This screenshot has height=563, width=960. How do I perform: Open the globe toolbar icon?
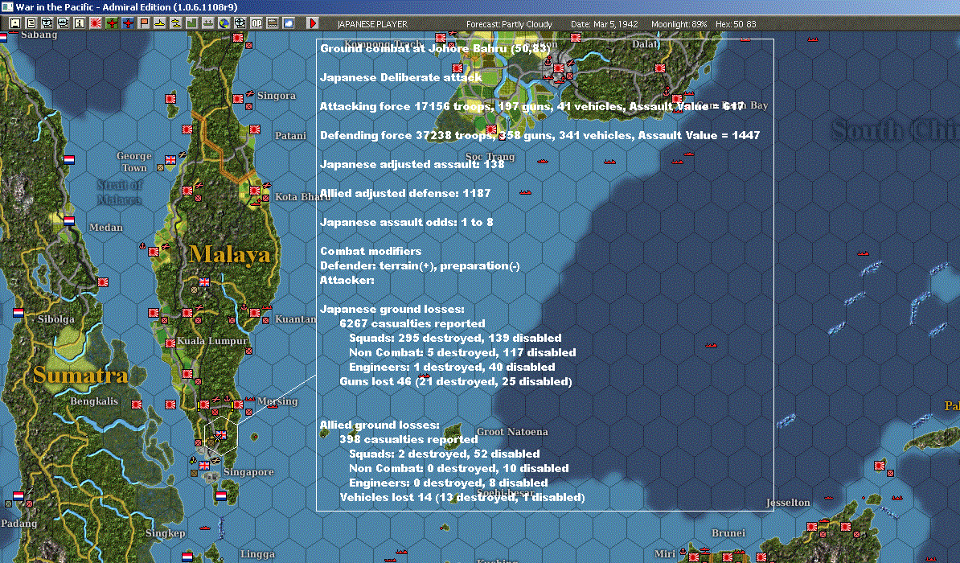click(x=224, y=23)
